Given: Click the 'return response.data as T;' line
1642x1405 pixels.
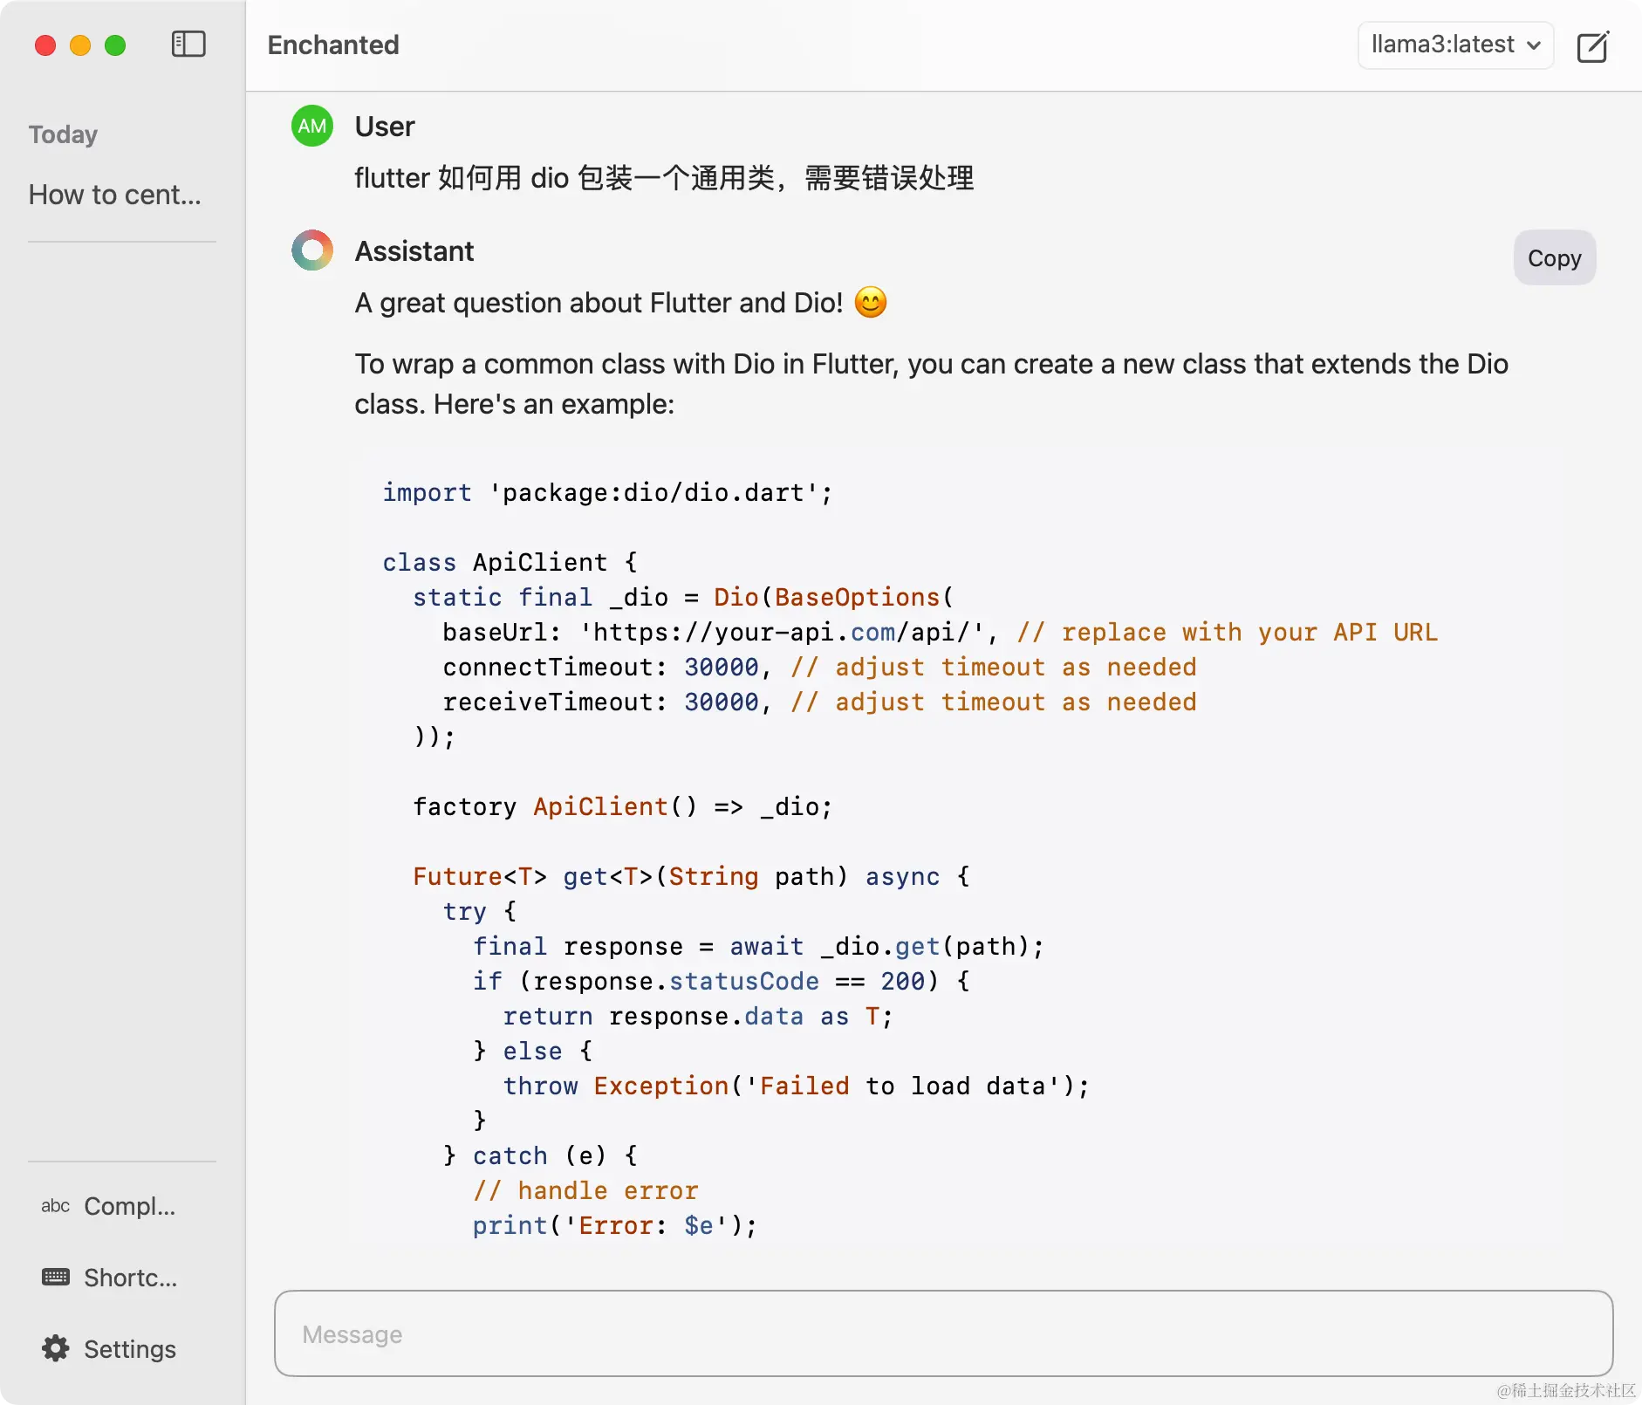Looking at the screenshot, I should (x=698, y=1017).
